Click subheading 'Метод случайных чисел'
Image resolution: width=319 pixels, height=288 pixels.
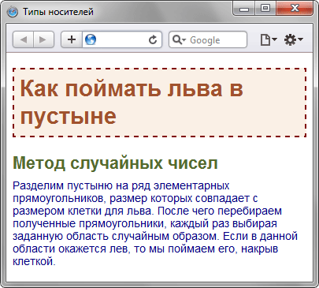115,163
